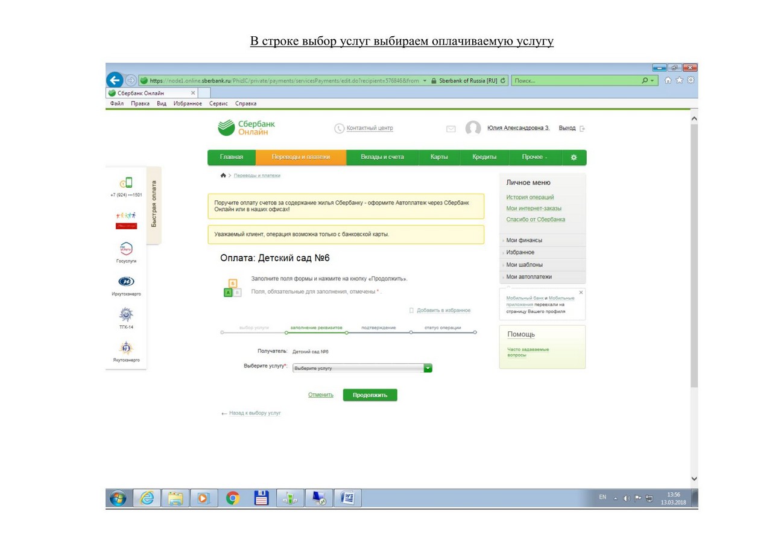Open the browser tools gear icon
The height and width of the screenshot is (555, 784).
pyautogui.click(x=691, y=80)
